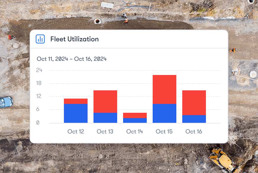Click the Oct 13 axis label
The height and width of the screenshot is (173, 258).
pos(105,131)
